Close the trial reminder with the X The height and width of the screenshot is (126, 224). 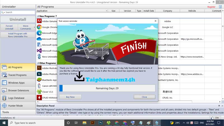tap(155, 21)
